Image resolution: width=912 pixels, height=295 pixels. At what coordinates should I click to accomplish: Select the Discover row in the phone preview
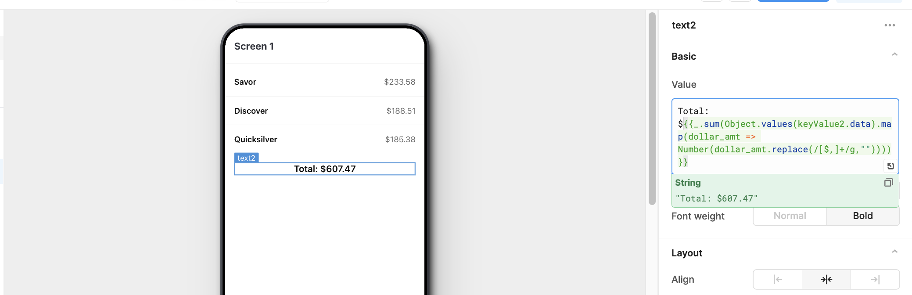click(325, 111)
